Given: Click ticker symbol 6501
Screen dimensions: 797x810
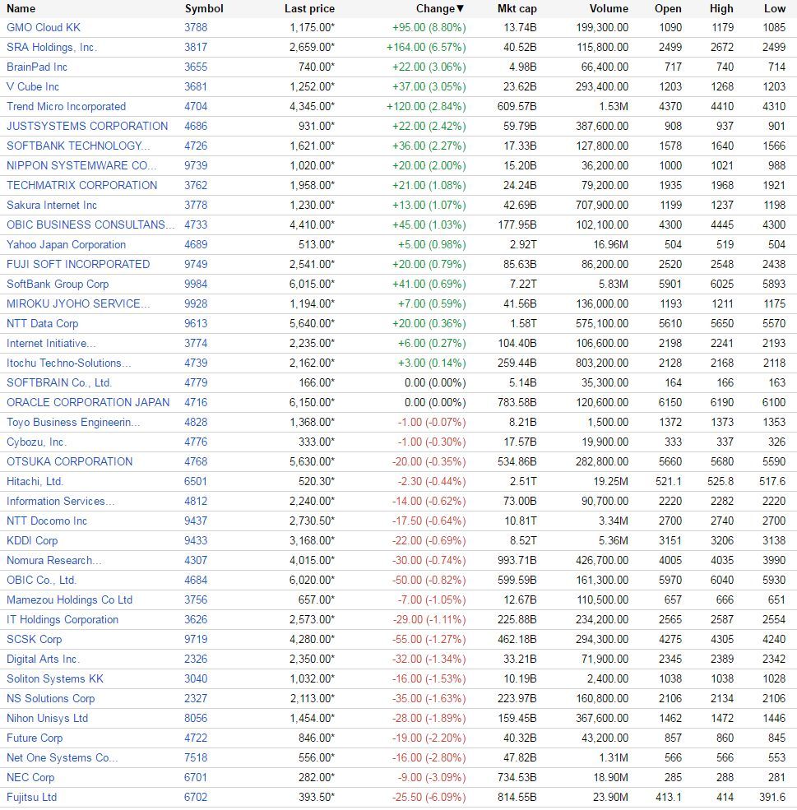Looking at the screenshot, I should 196,481.
